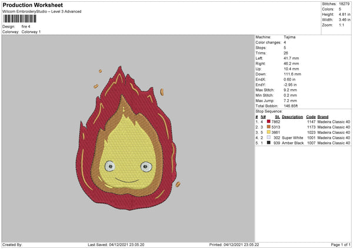Click the Max Jump value 7.2 mm
353x249 pixels.
point(290,100)
